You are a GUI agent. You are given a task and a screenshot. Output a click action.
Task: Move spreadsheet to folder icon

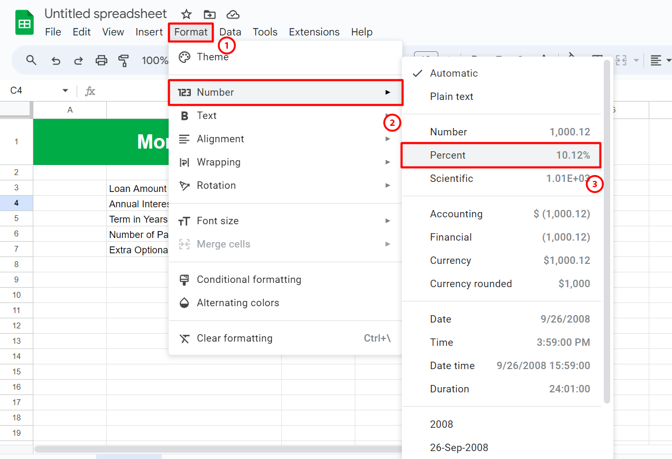pyautogui.click(x=209, y=15)
